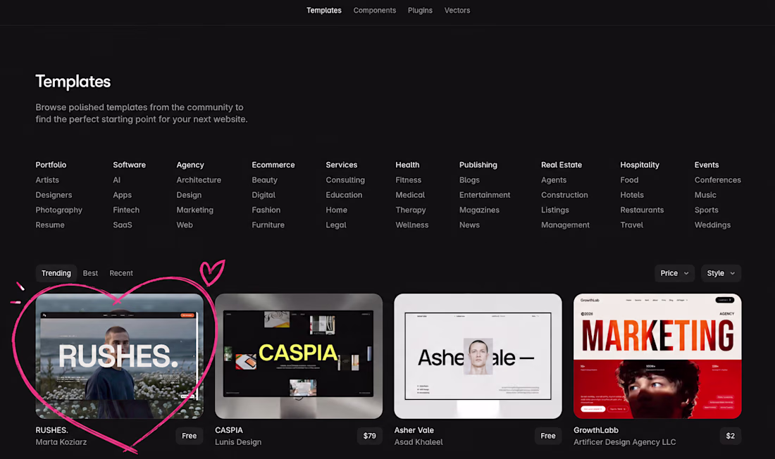Select the Agency category
This screenshot has height=459, width=775.
[x=190, y=165]
